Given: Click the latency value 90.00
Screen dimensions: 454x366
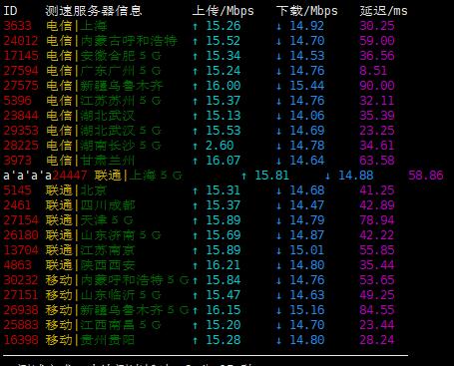Looking at the screenshot, I should [x=377, y=86].
